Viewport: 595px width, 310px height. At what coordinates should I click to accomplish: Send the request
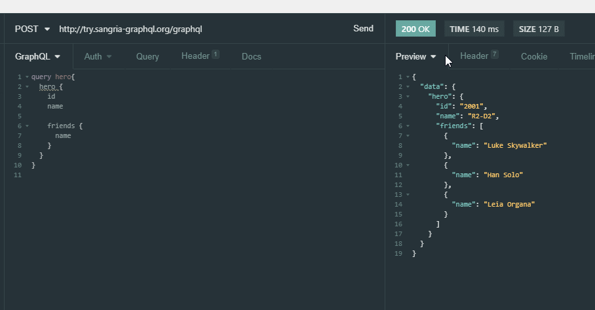tap(363, 29)
